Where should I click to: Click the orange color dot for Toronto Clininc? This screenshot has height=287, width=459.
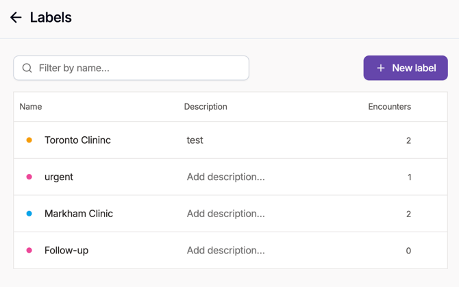(x=29, y=140)
